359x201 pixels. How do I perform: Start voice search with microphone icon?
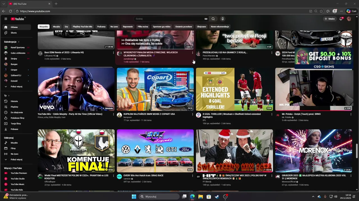click(x=223, y=19)
